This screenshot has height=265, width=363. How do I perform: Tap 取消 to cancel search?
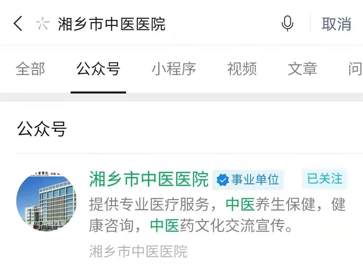click(x=336, y=24)
